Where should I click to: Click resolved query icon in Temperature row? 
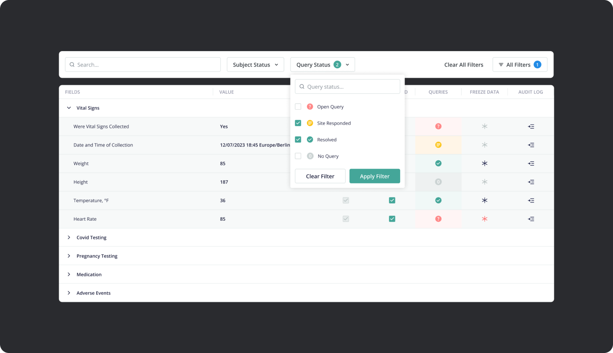[x=438, y=200]
